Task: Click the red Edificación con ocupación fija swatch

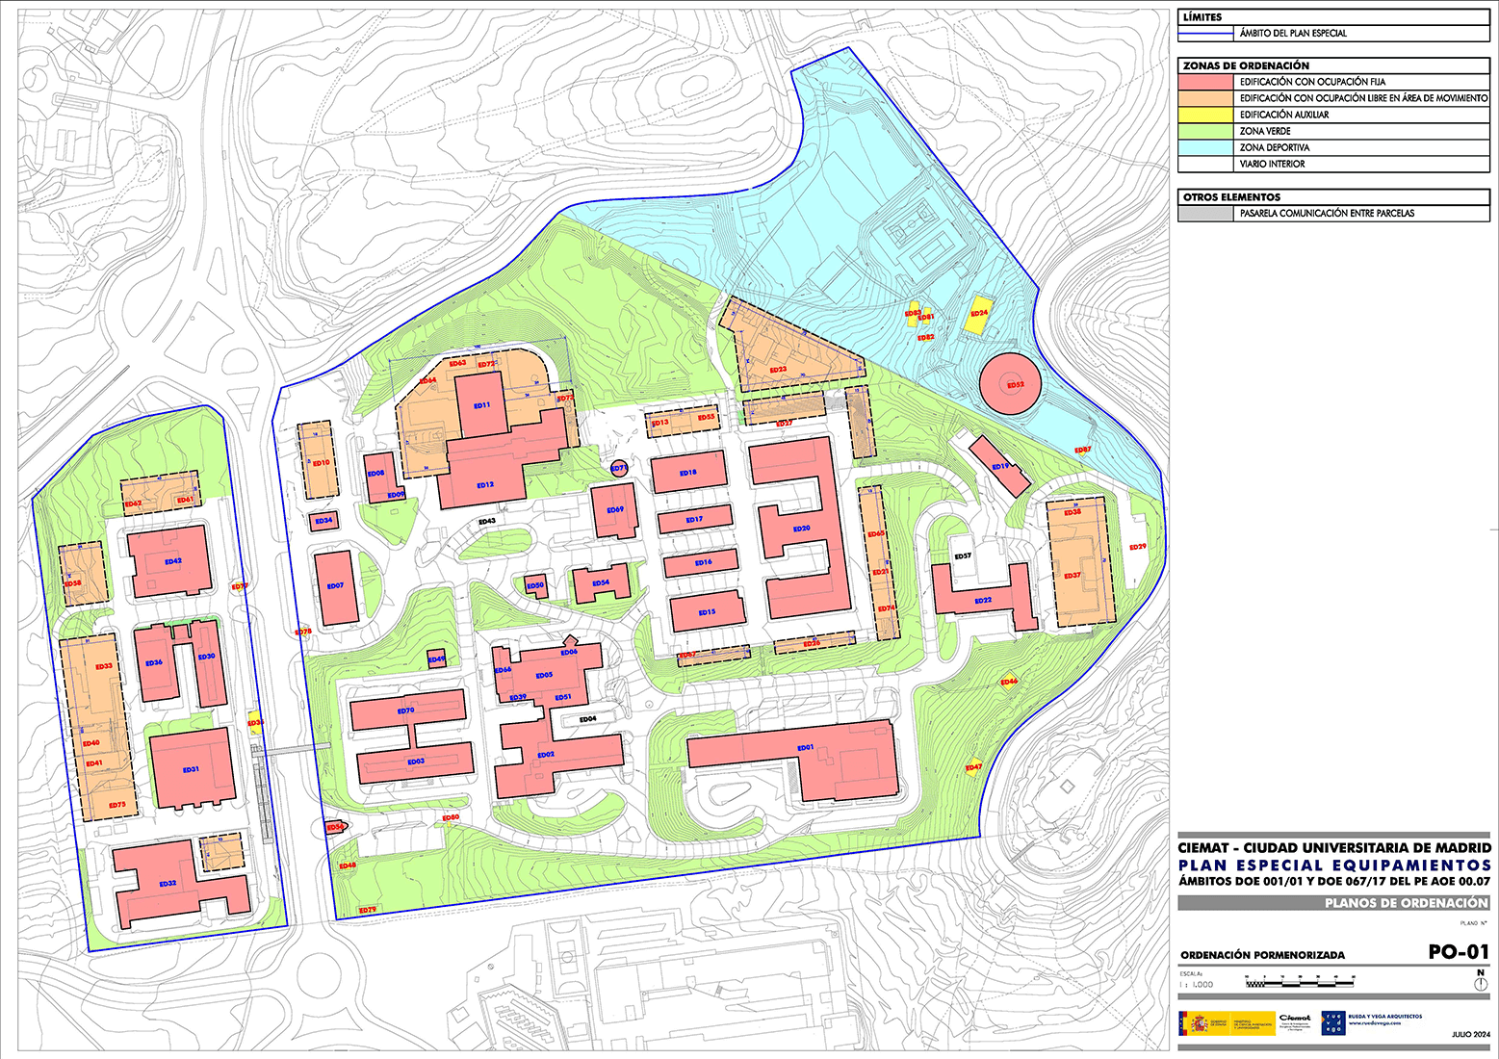Action: pyautogui.click(x=1205, y=82)
